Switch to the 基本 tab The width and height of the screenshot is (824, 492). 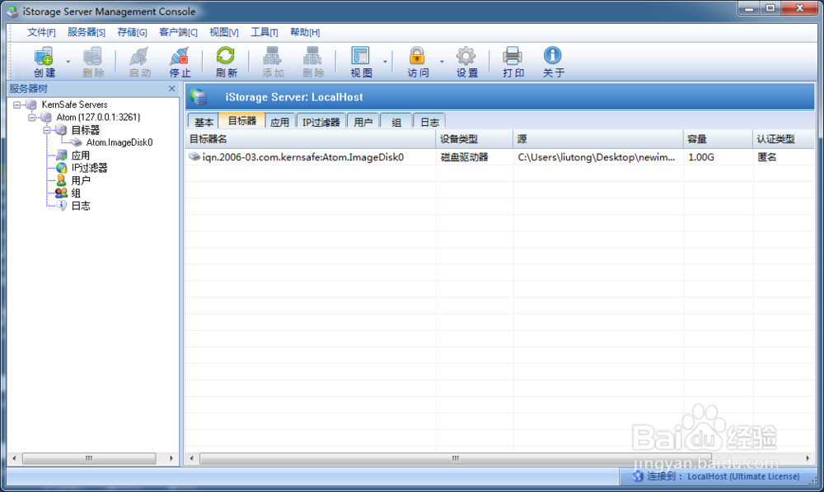(204, 122)
